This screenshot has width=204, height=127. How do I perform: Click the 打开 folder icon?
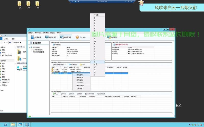point(81,65)
